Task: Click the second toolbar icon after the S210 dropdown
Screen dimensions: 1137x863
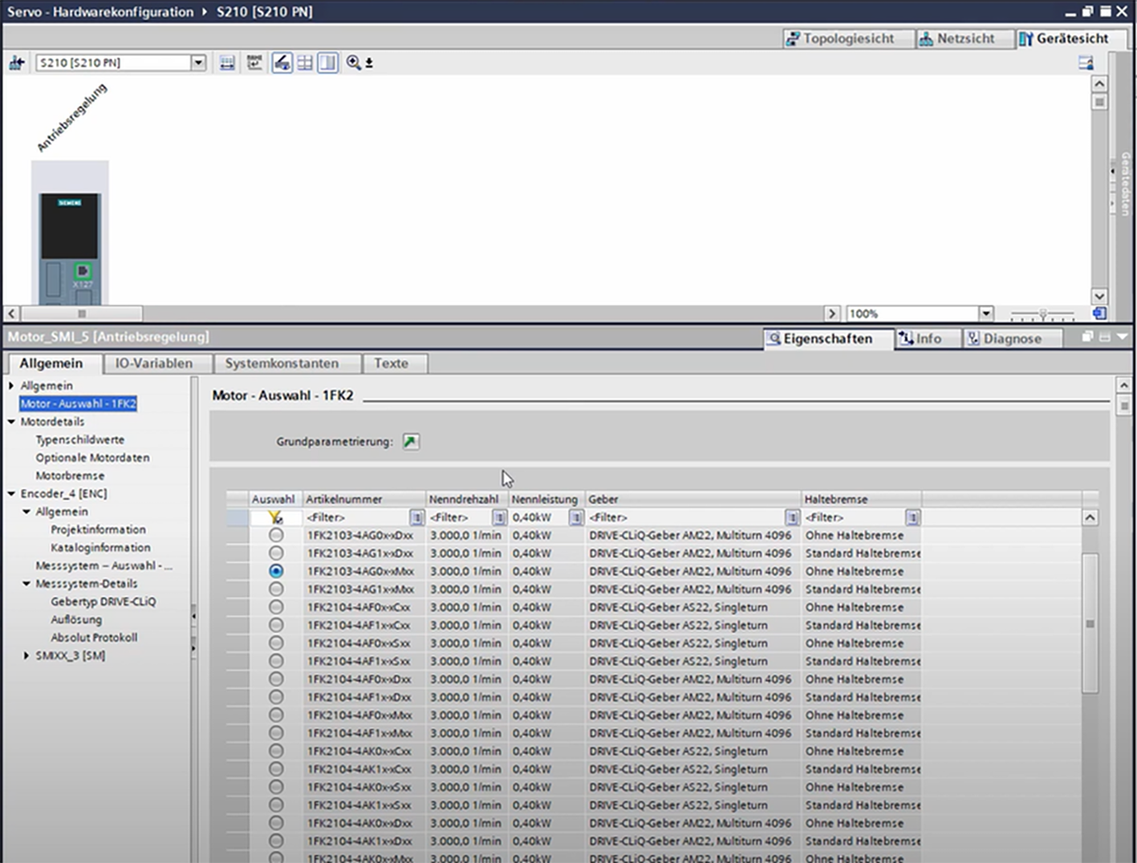Action: pos(254,63)
